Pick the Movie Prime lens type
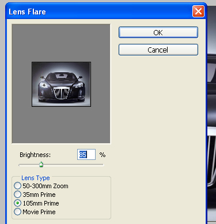This screenshot has height=224, width=216. click(17, 212)
